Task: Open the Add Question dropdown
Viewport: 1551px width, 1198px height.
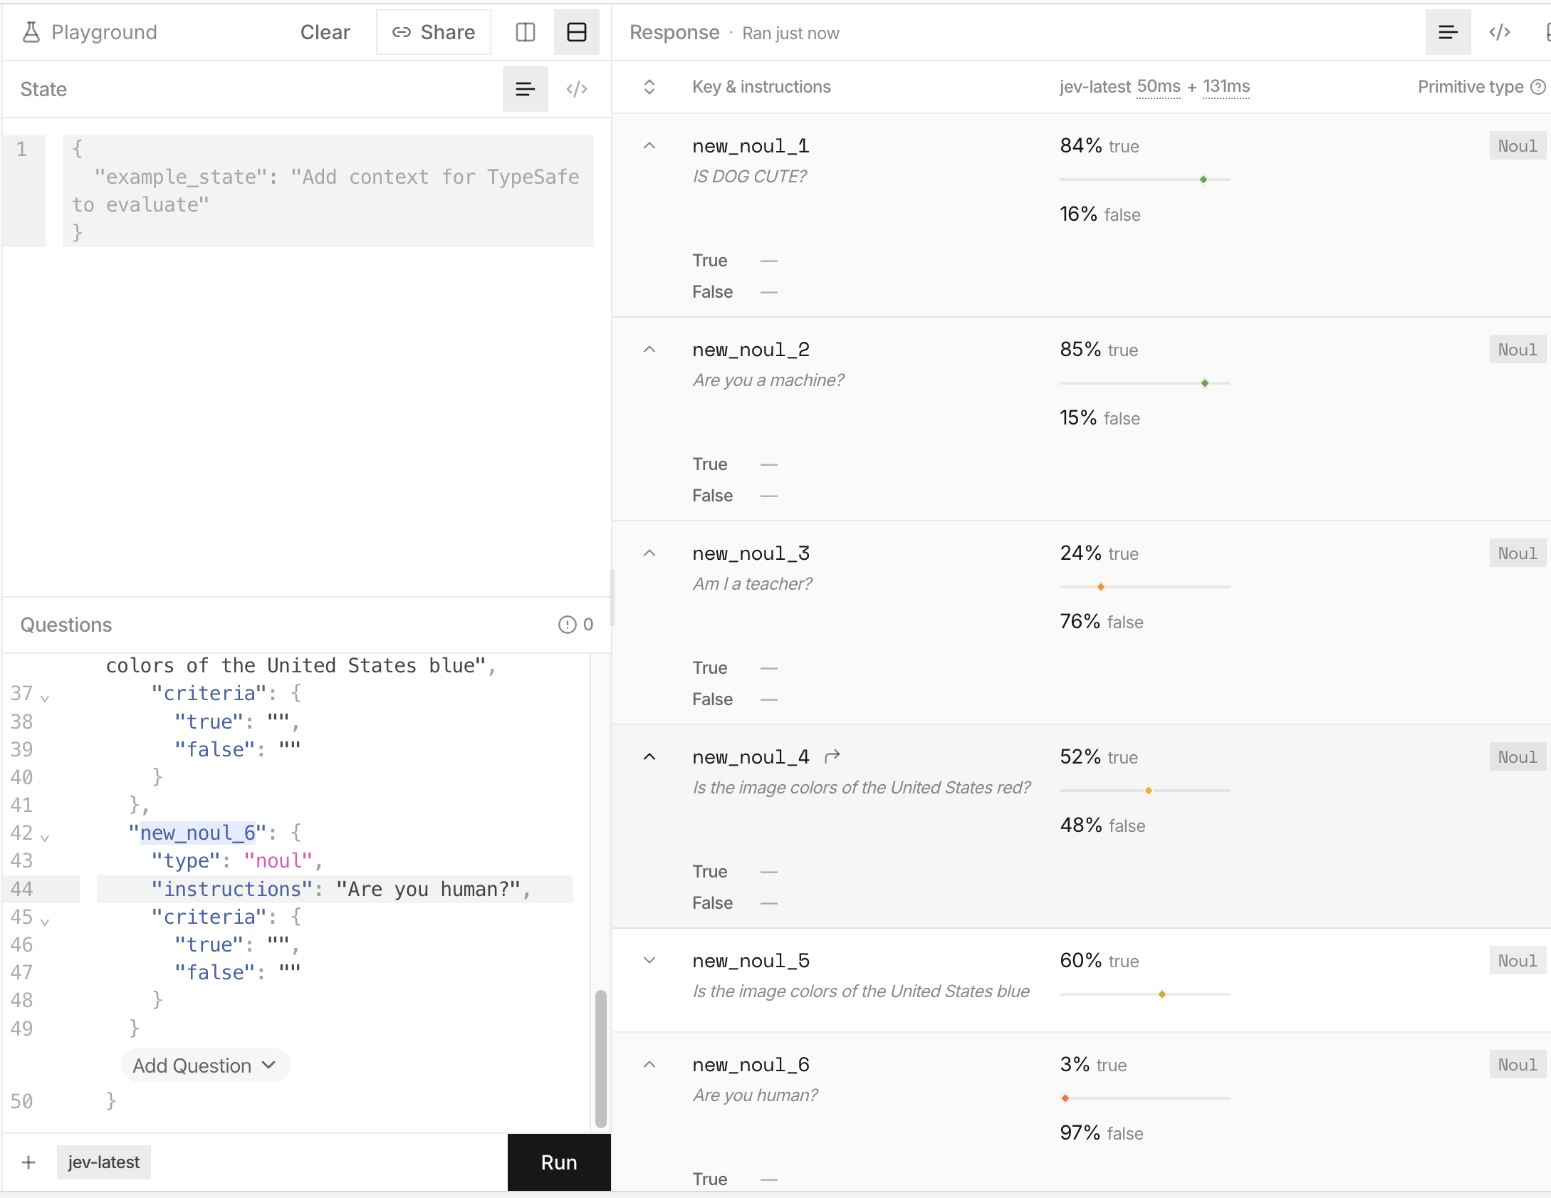Action: (x=205, y=1066)
